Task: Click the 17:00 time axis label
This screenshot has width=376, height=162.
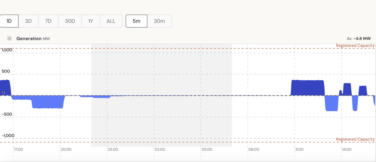Action: tap(19, 150)
